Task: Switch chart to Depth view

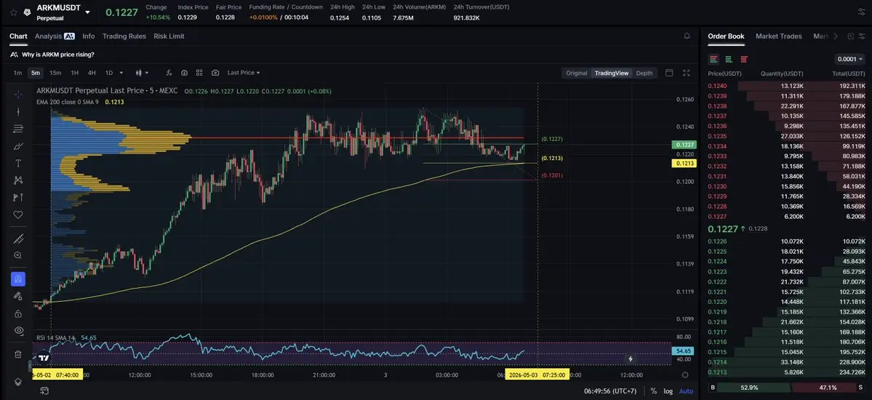Action: (x=644, y=73)
